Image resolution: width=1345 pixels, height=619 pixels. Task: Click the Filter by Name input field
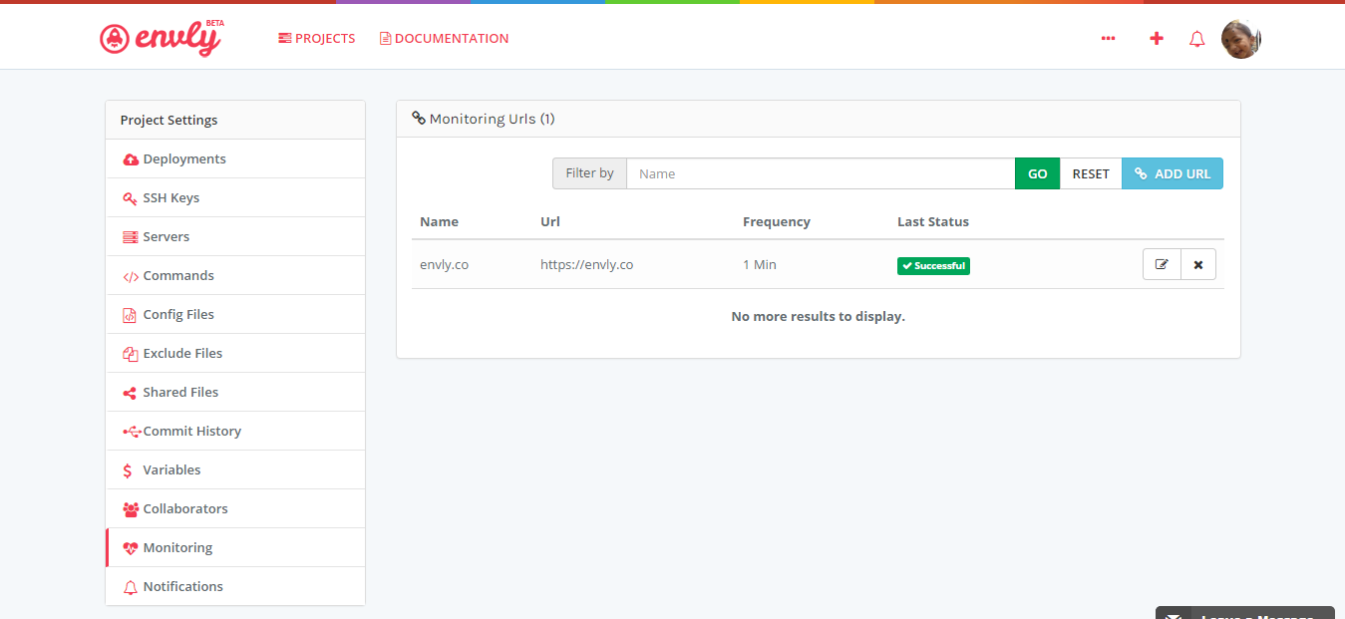point(821,173)
